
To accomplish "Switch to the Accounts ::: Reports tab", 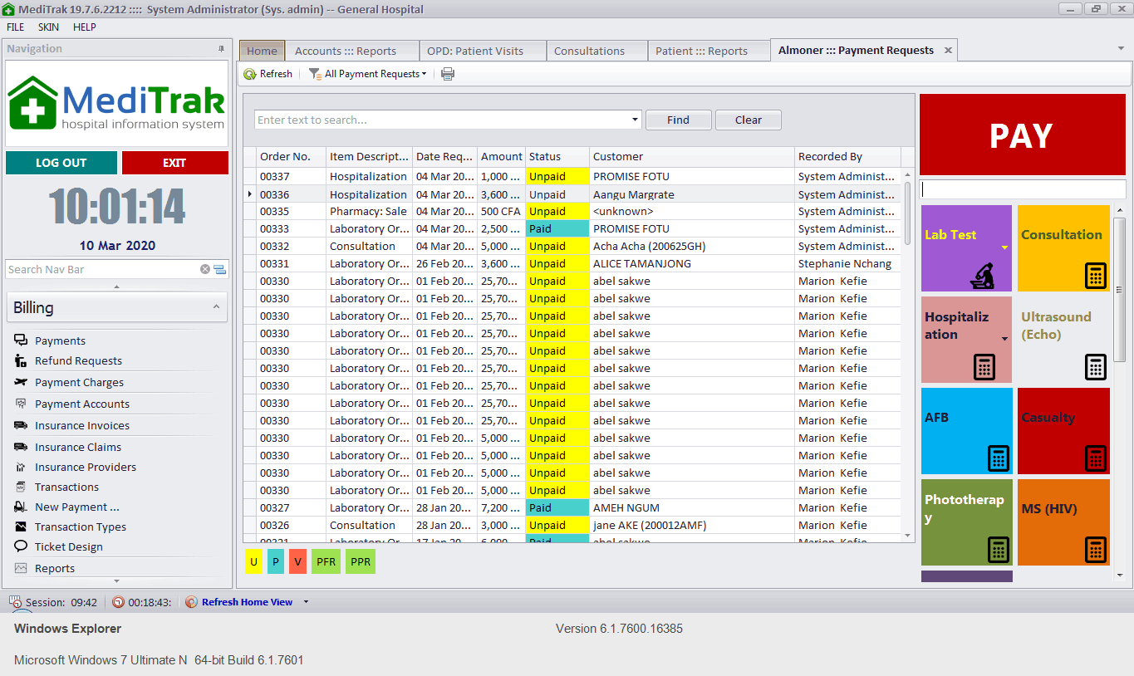I will tap(351, 51).
